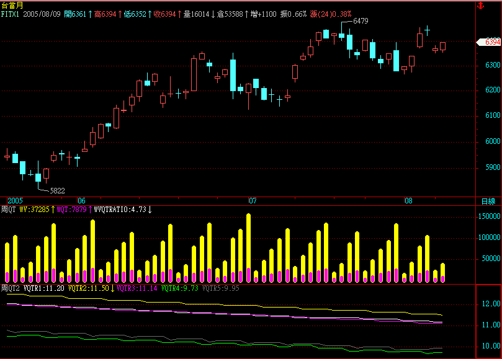Viewport: 502px width, 359px height.
Task: Click the 08 month marker on timeline
Action: point(408,201)
